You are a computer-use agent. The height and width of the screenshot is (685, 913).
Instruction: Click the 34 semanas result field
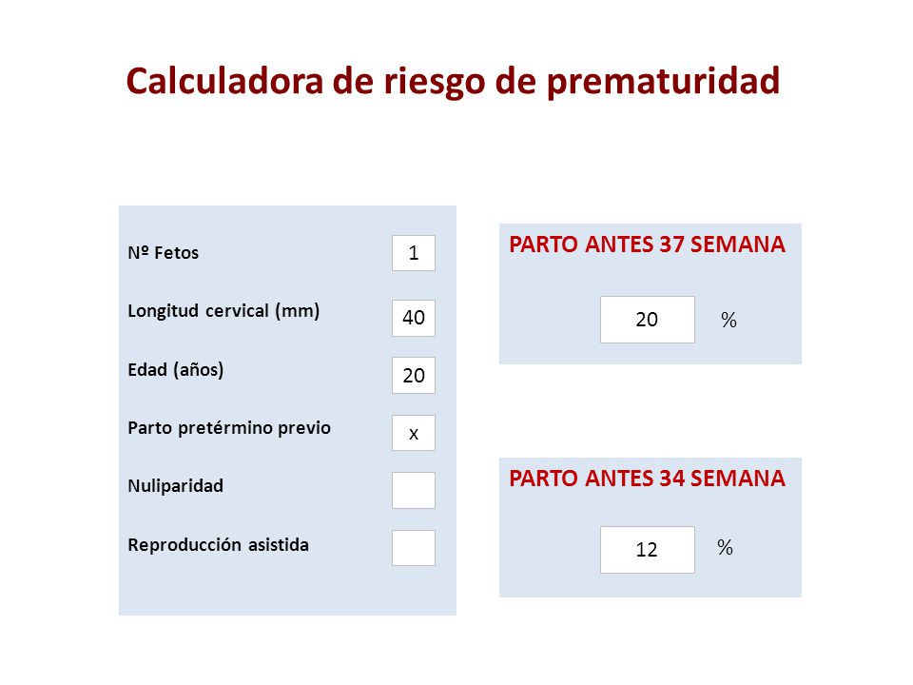click(648, 550)
